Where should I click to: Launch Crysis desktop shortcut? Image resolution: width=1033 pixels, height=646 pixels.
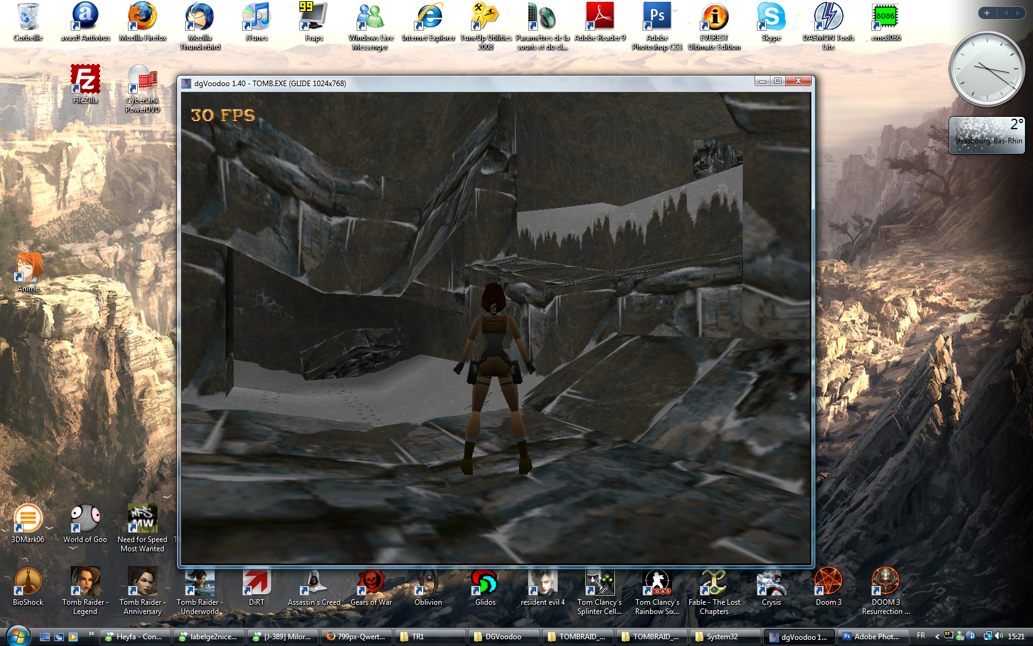pyautogui.click(x=771, y=586)
